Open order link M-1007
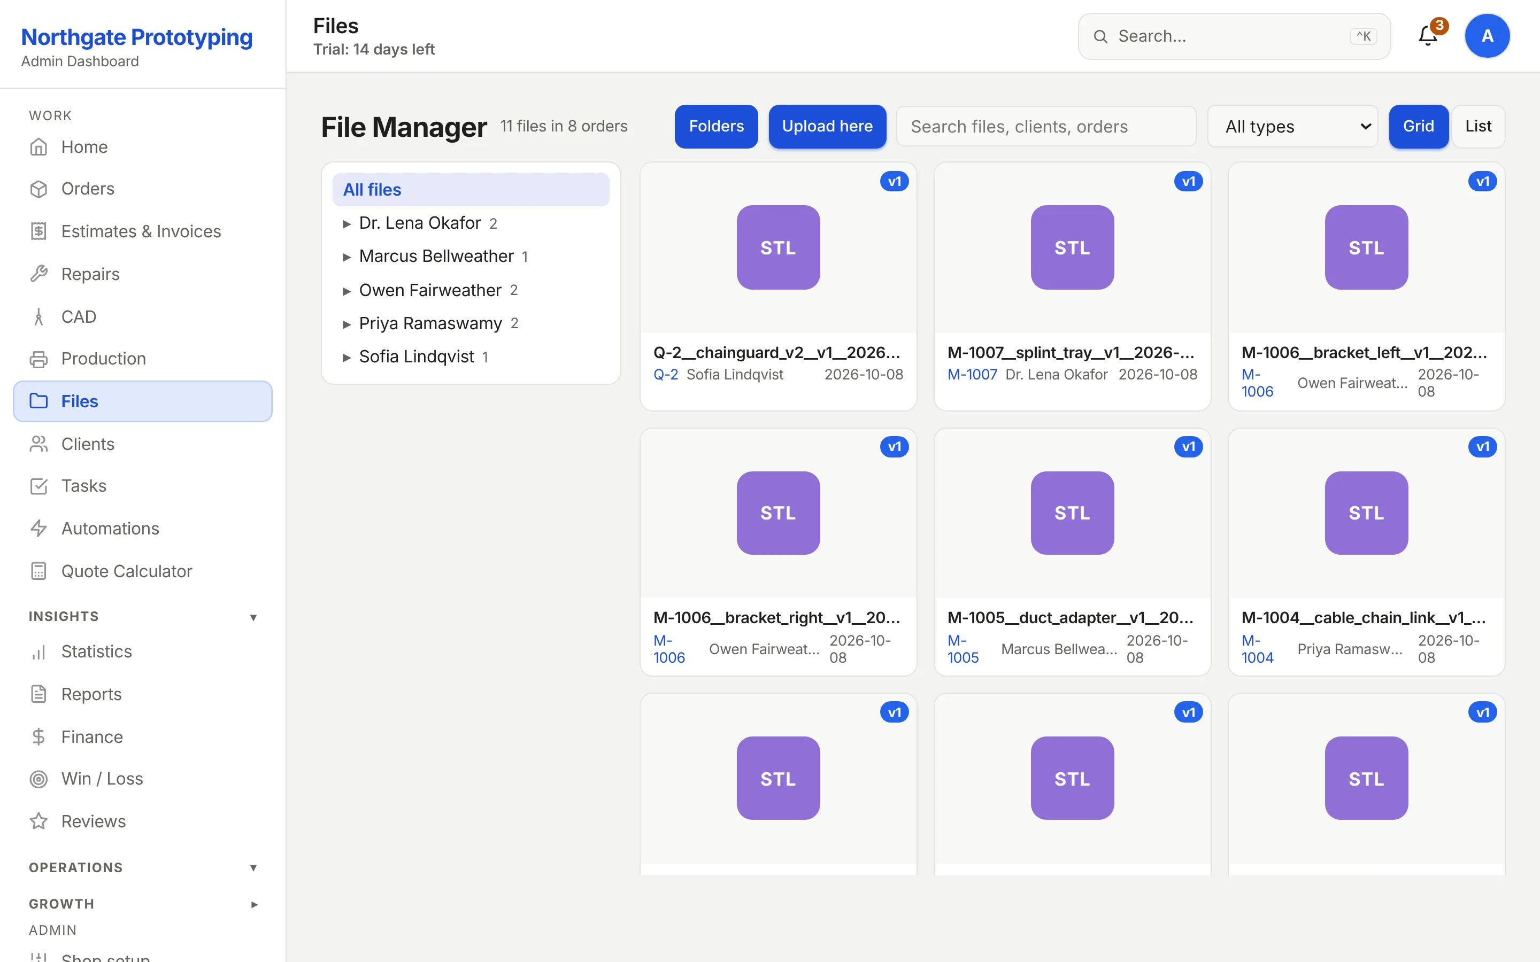The width and height of the screenshot is (1540, 962). click(x=972, y=375)
